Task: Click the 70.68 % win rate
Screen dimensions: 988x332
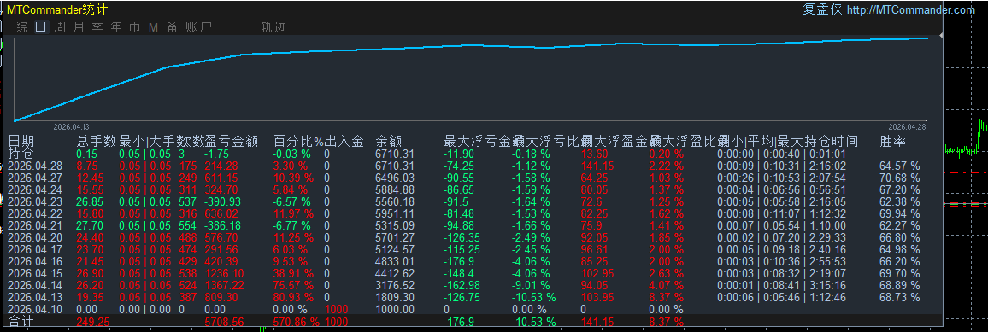Action: click(900, 178)
